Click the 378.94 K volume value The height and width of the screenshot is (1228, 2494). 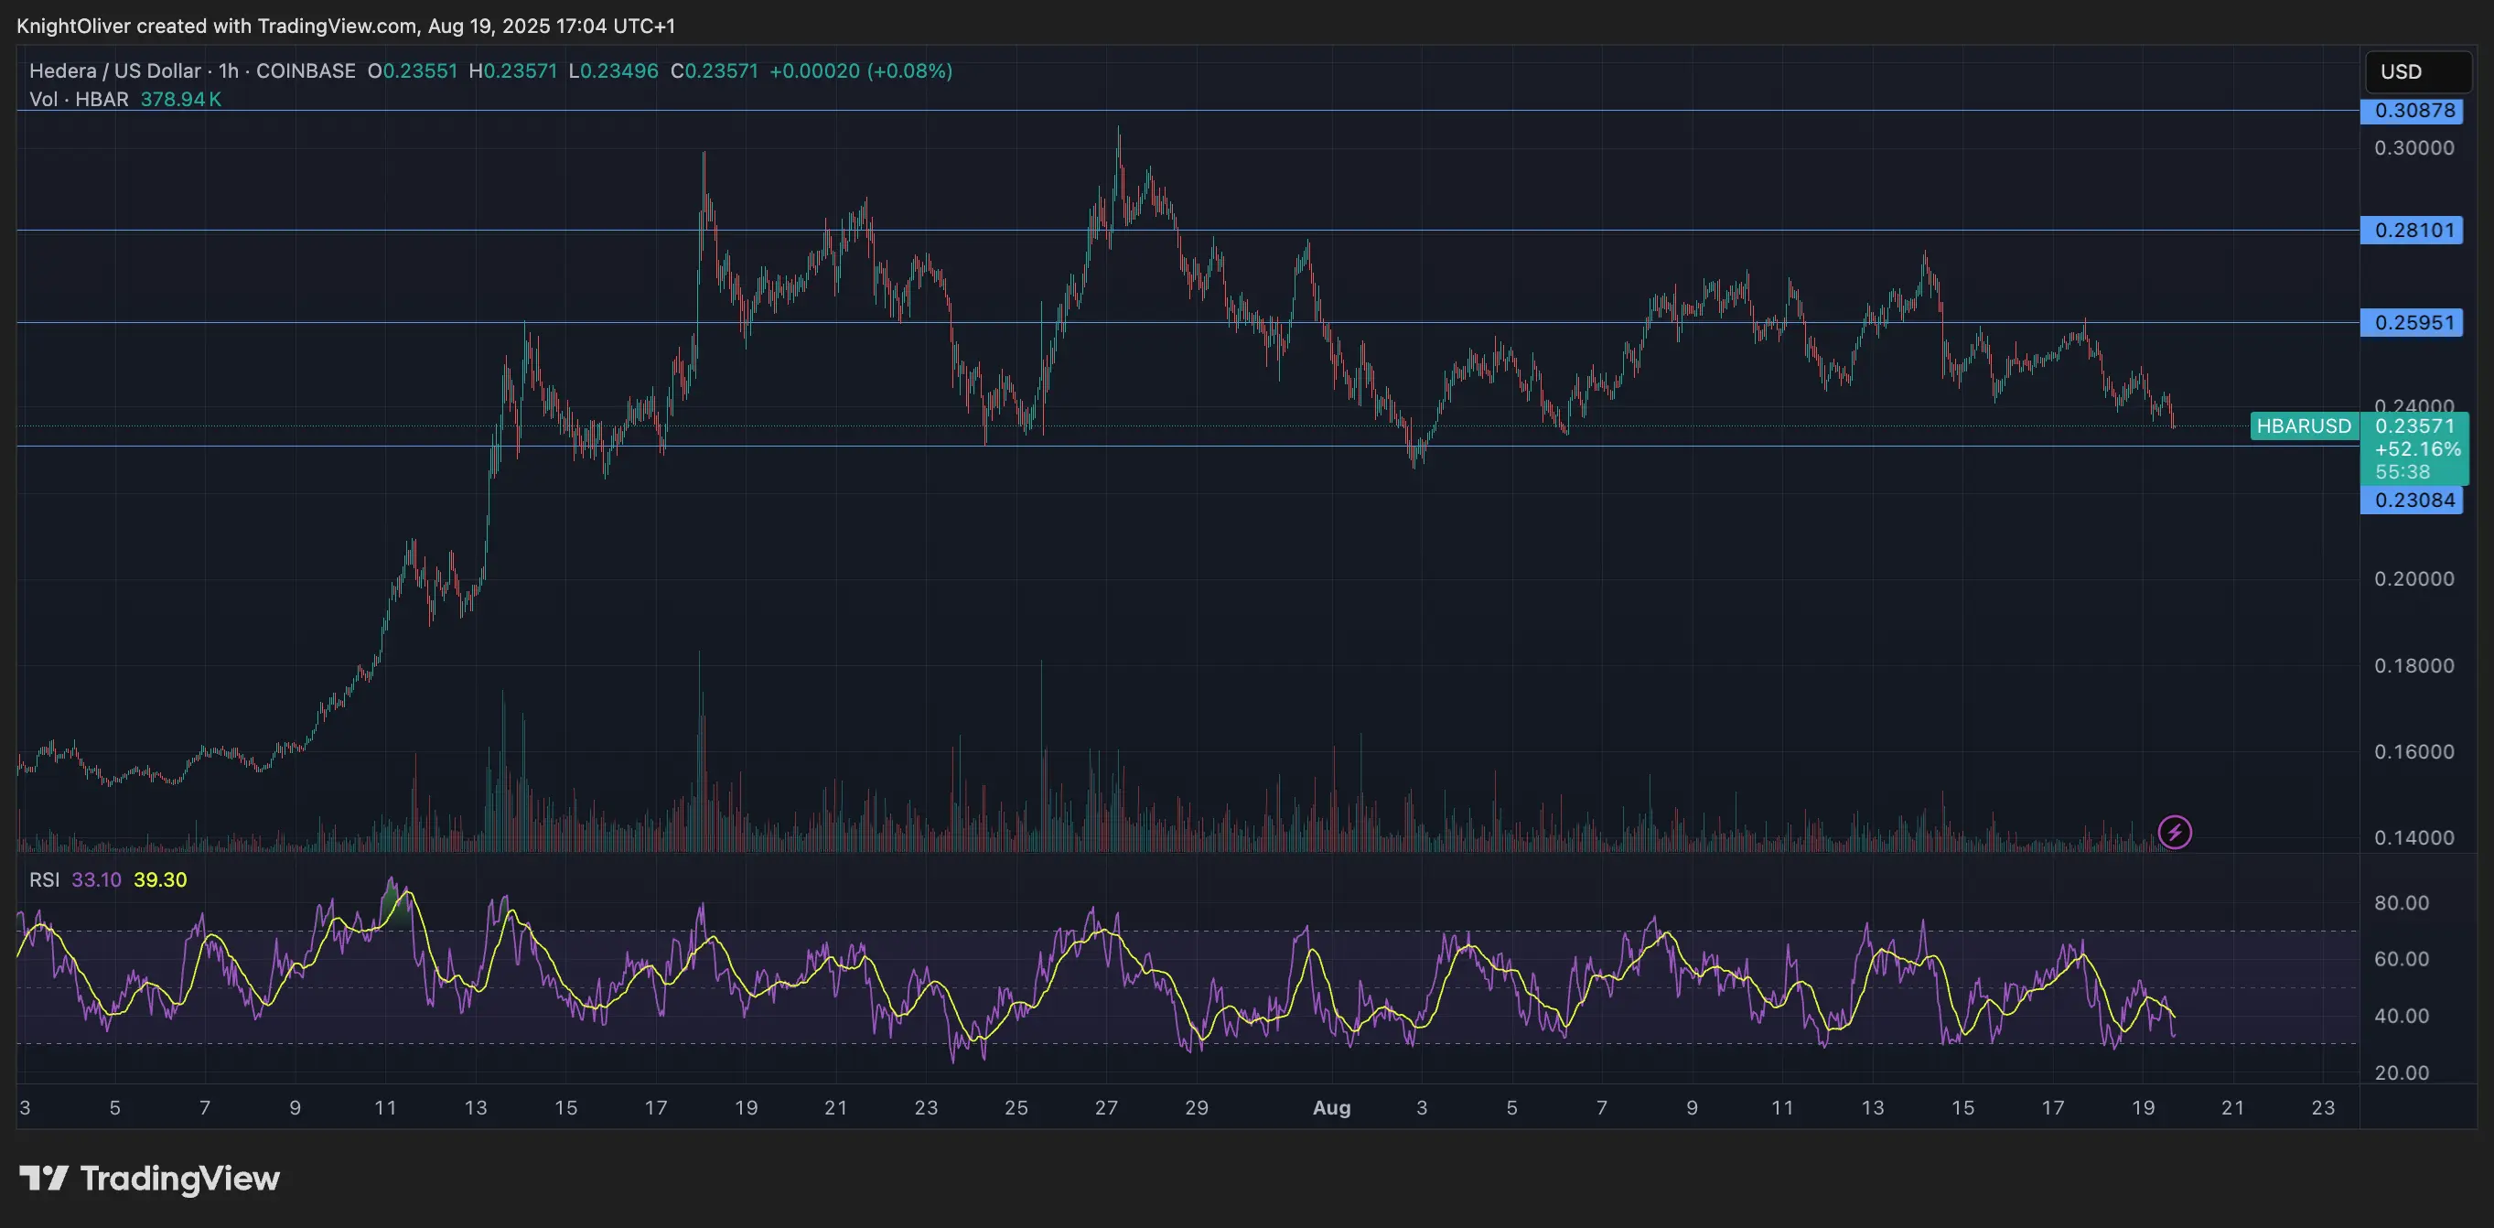pos(180,99)
